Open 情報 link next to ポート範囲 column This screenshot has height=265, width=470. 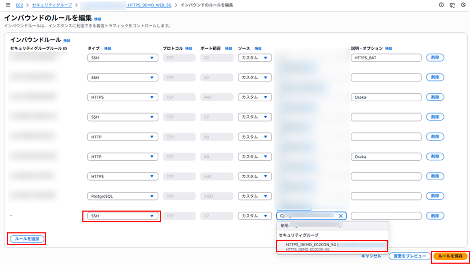pyautogui.click(x=229, y=49)
